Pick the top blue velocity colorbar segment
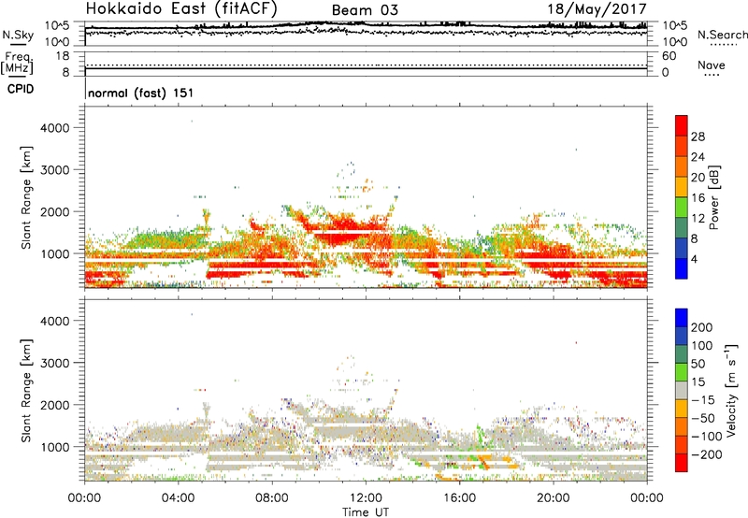 click(682, 318)
